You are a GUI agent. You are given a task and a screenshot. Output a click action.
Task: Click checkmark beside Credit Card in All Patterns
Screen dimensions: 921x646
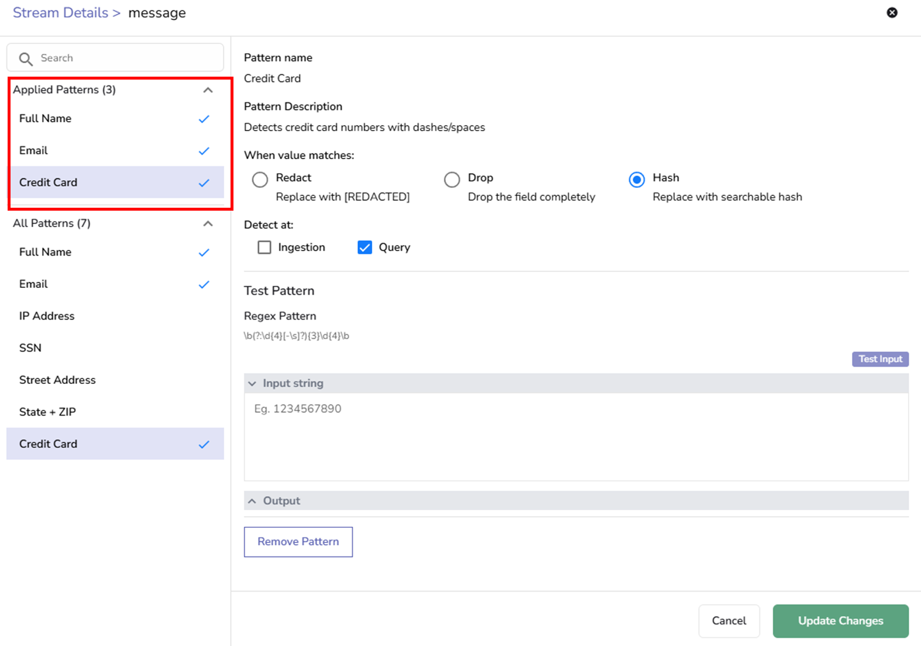[204, 444]
